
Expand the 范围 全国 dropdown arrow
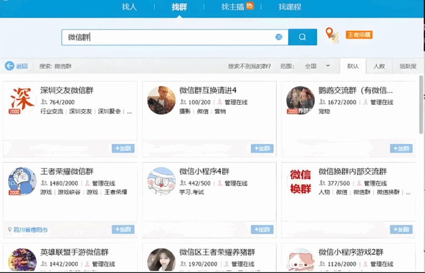click(328, 66)
